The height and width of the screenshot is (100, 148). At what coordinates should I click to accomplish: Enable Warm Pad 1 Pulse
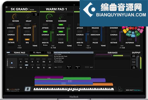tap(61, 39)
